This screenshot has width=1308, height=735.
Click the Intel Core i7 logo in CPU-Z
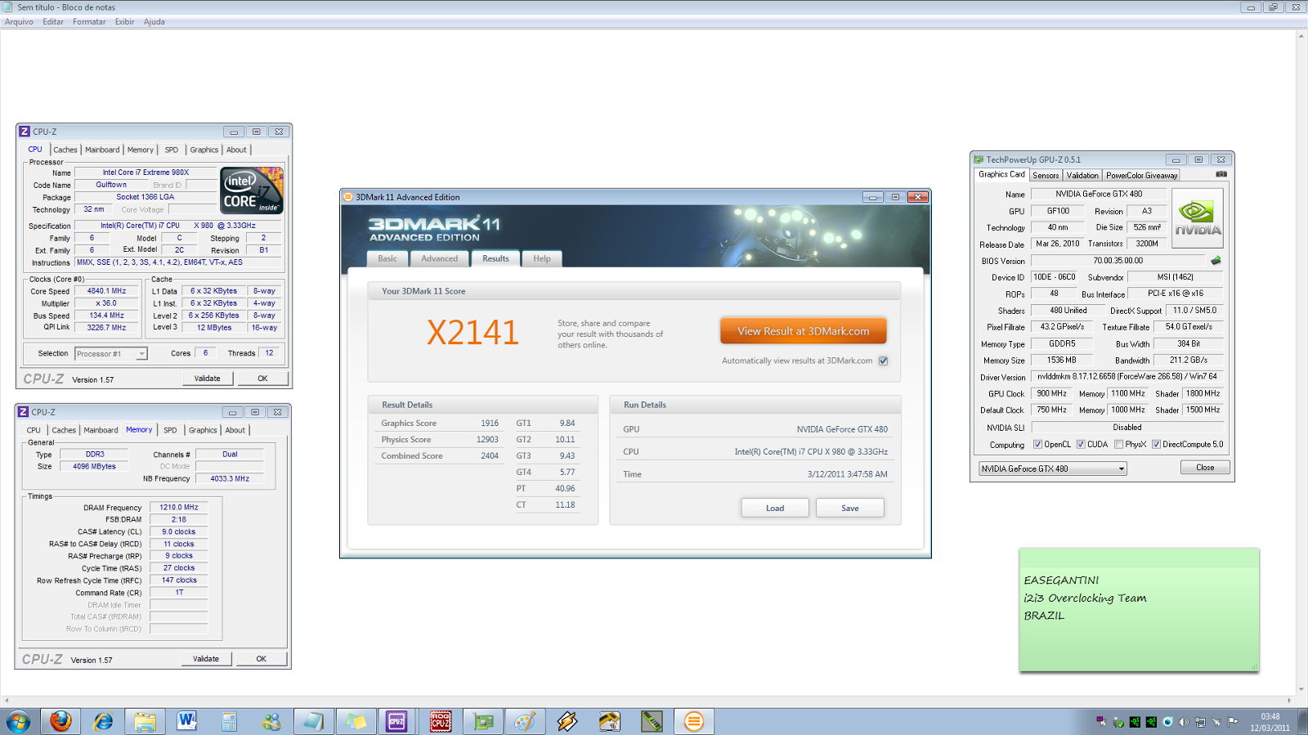252,190
